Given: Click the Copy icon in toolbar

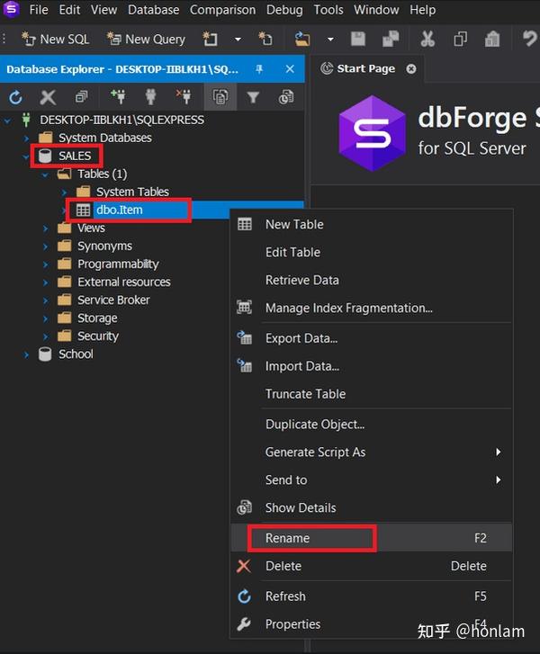Looking at the screenshot, I should pyautogui.click(x=460, y=40).
